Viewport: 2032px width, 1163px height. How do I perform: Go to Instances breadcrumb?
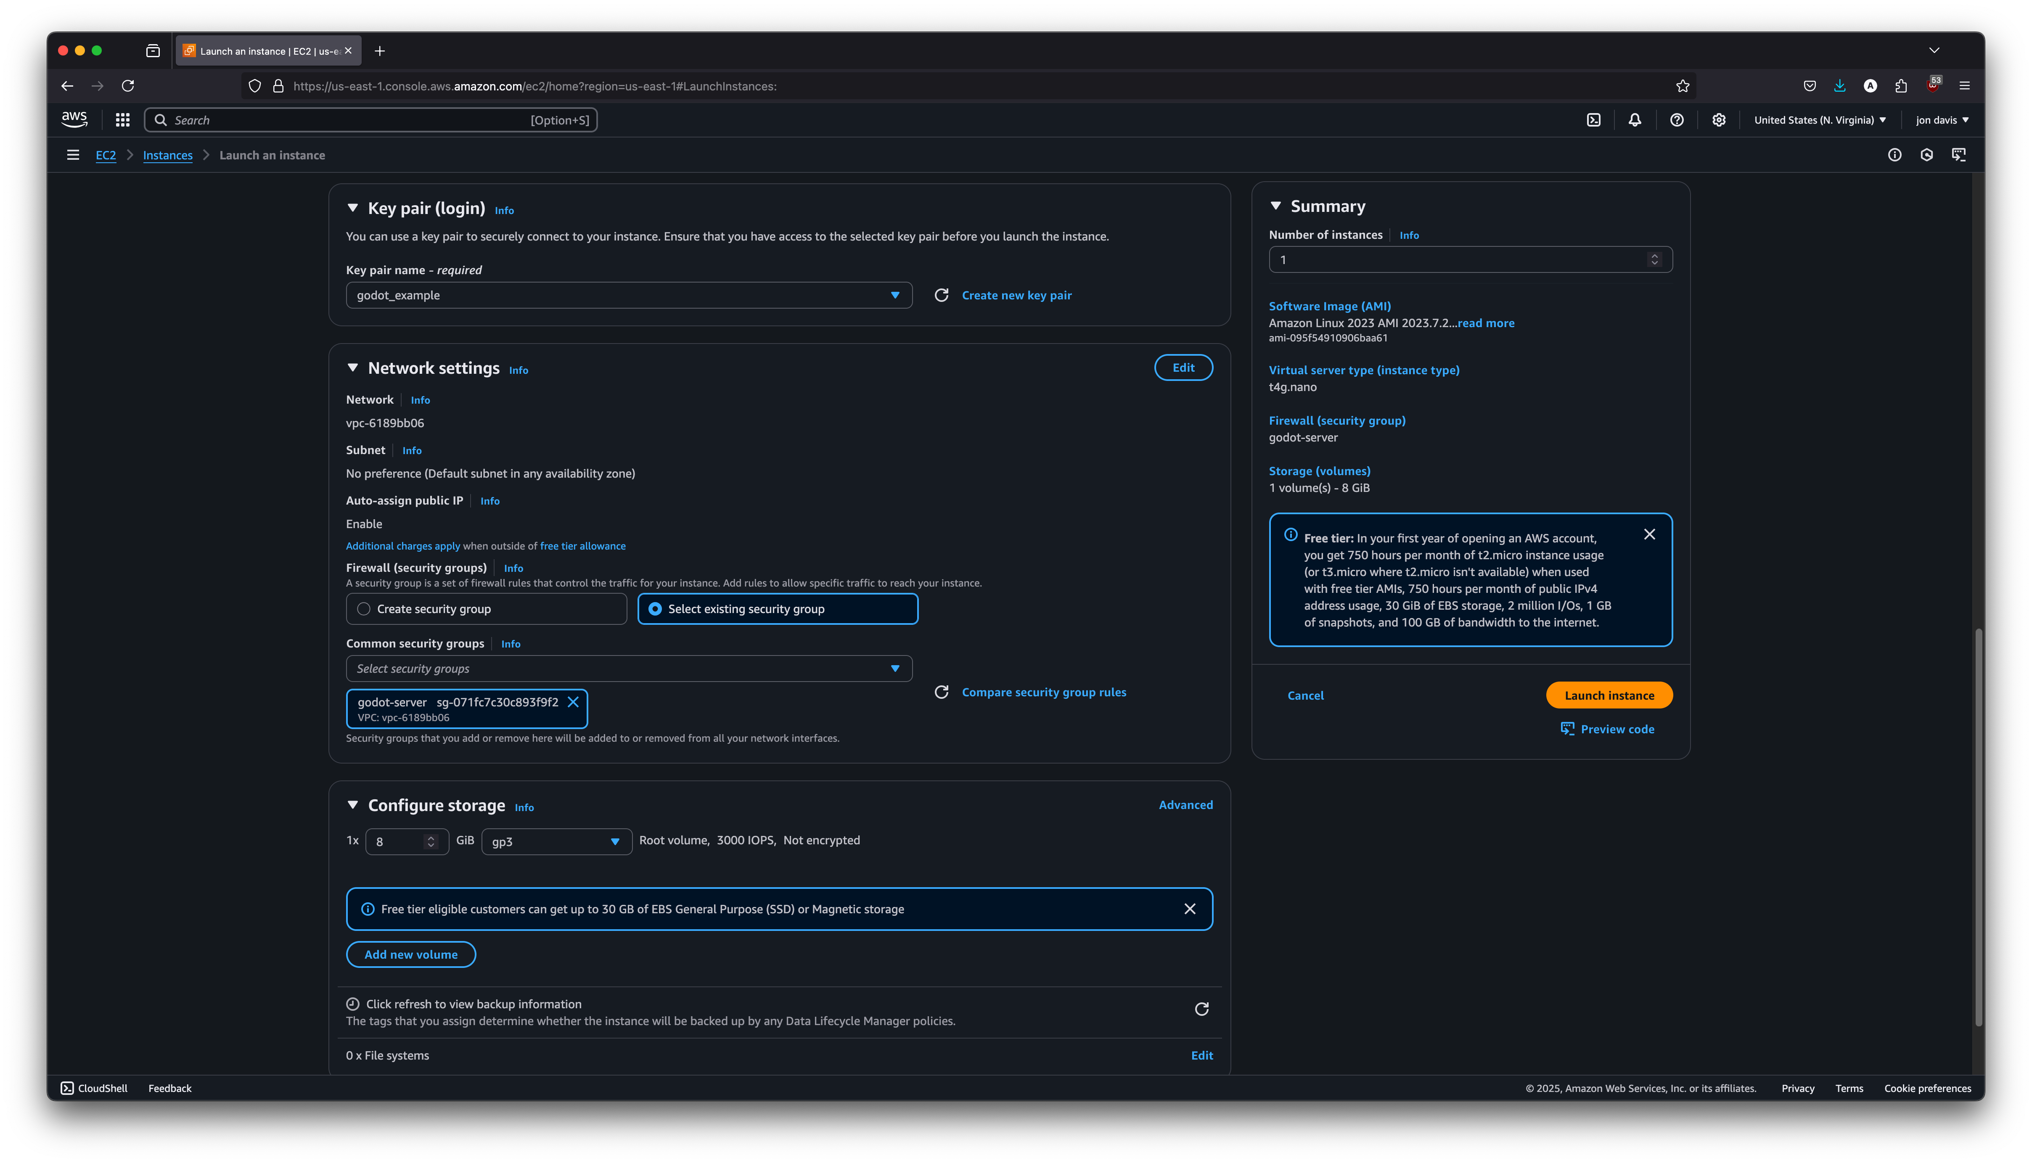(168, 155)
